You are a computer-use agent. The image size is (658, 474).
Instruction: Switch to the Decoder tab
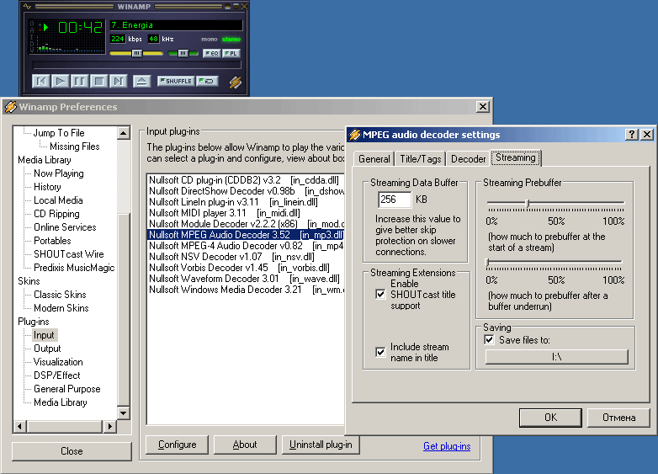pyautogui.click(x=468, y=159)
